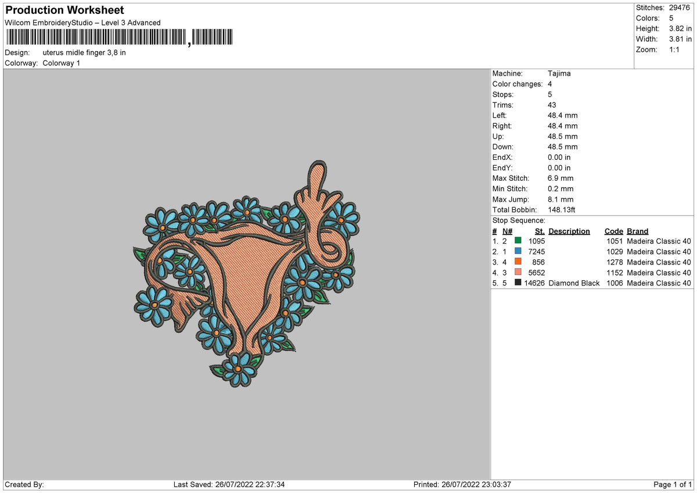Click the Production Worksheet title
The image size is (697, 493).
[x=64, y=10]
